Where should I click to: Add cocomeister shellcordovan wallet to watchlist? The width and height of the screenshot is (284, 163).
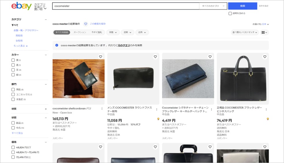(x=100, y=56)
